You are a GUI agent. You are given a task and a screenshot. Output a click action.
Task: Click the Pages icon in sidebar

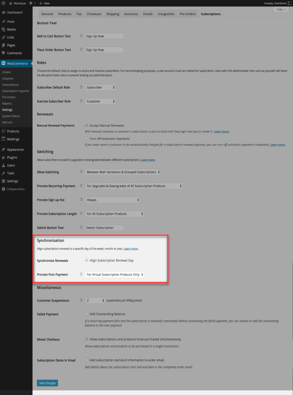(3, 45)
